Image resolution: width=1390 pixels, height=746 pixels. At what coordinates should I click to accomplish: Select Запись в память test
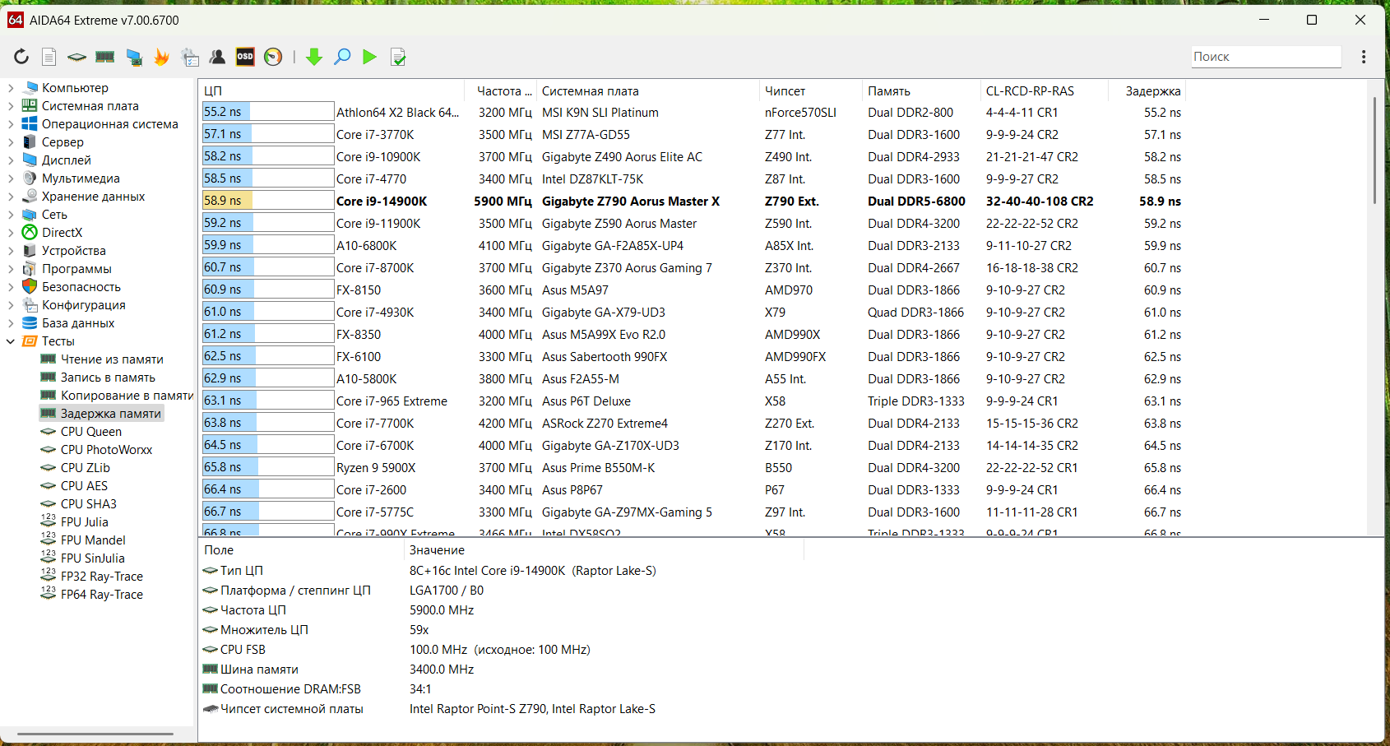(x=108, y=378)
